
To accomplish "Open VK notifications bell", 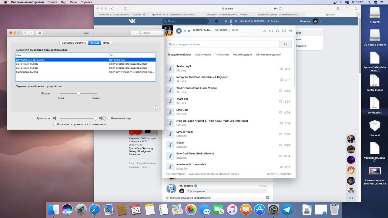I will [216, 21].
